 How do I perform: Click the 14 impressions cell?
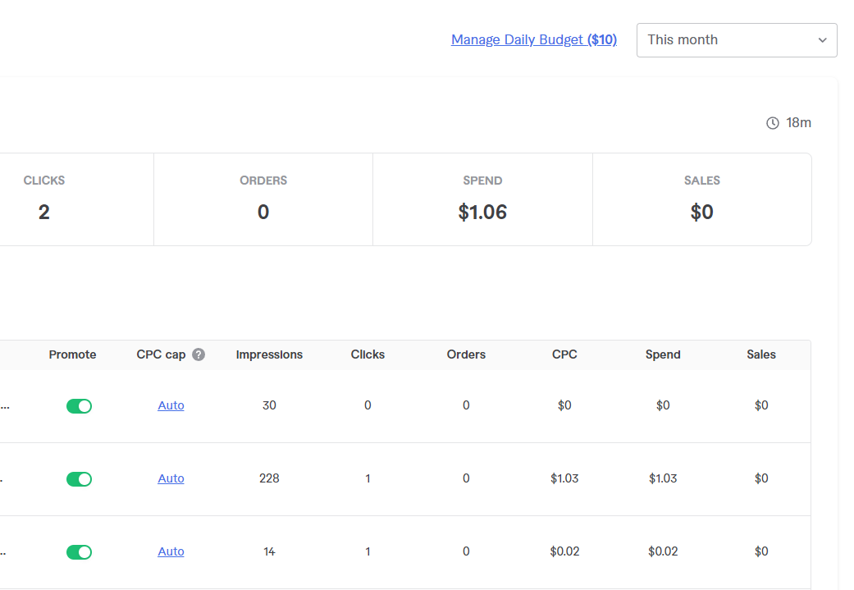269,551
